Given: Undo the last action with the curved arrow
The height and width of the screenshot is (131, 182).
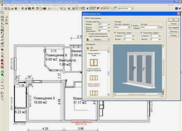Looking at the screenshot, I should click(x=49, y=9).
